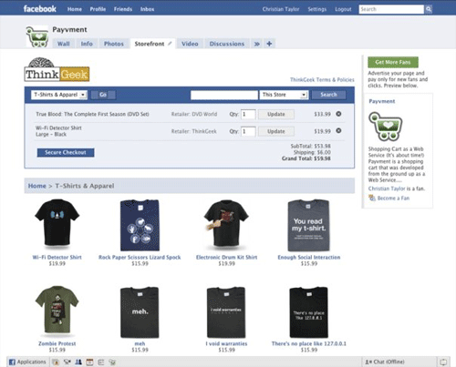Show more tabs with double-arrow expander

pos(257,44)
